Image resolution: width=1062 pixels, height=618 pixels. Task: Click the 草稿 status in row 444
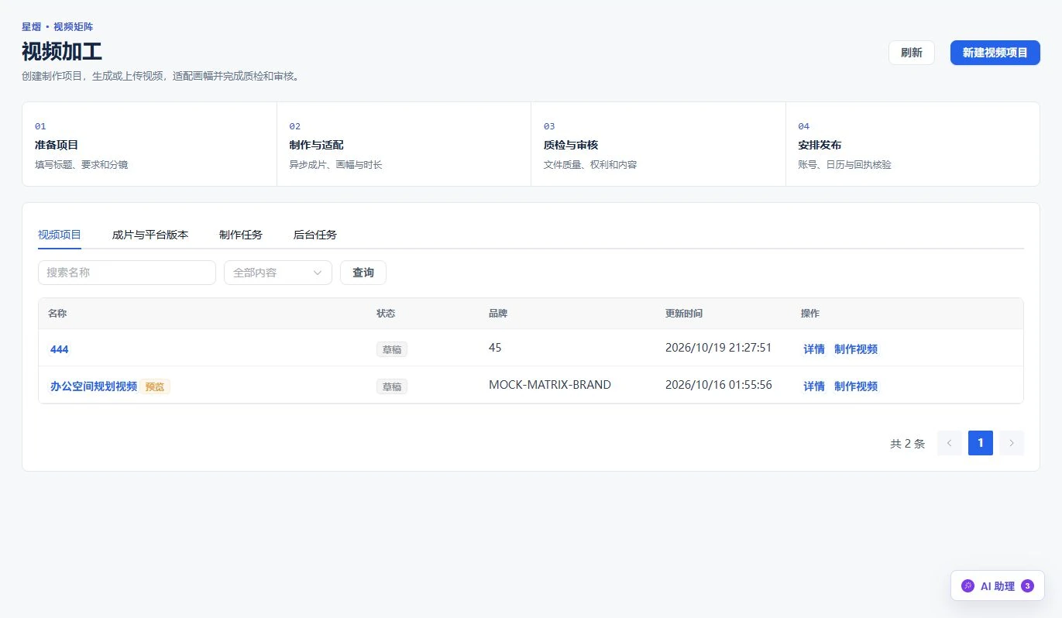(x=392, y=349)
